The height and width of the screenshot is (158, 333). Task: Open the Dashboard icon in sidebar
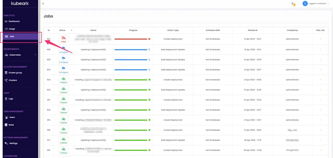pos(6,21)
